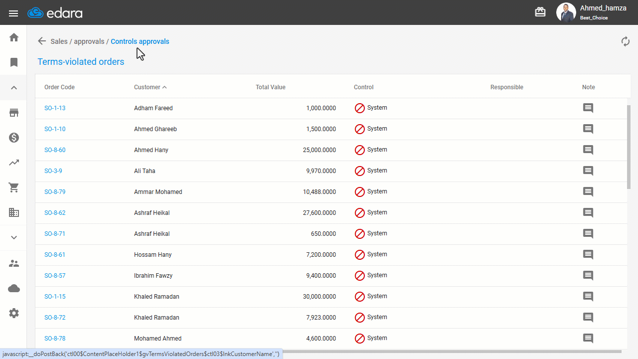Click the edara logo

pos(55,13)
